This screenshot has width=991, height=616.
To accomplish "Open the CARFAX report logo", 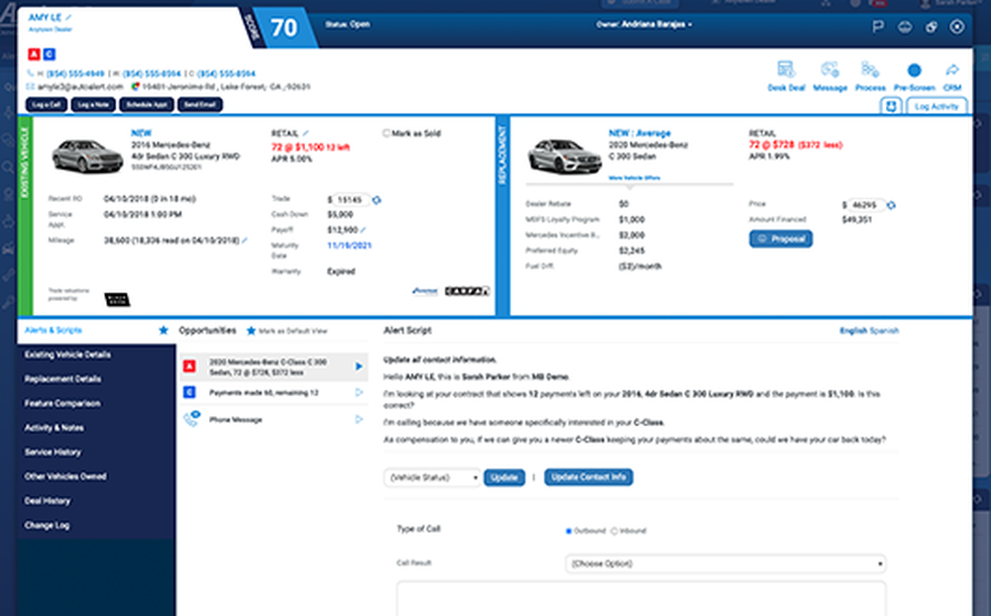I will [x=467, y=291].
